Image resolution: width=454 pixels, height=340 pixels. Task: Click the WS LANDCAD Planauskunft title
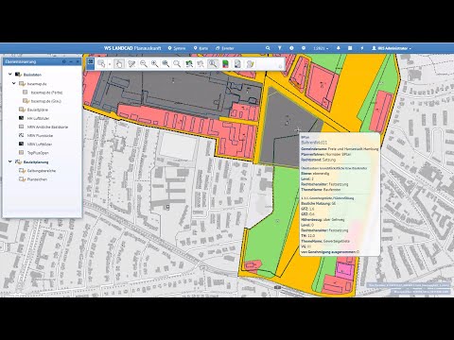[132, 48]
